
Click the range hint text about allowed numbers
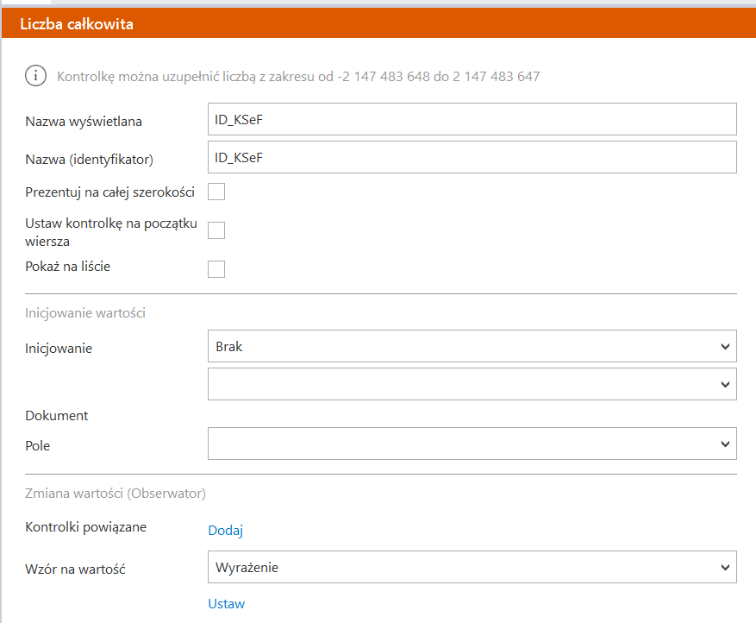(x=298, y=77)
